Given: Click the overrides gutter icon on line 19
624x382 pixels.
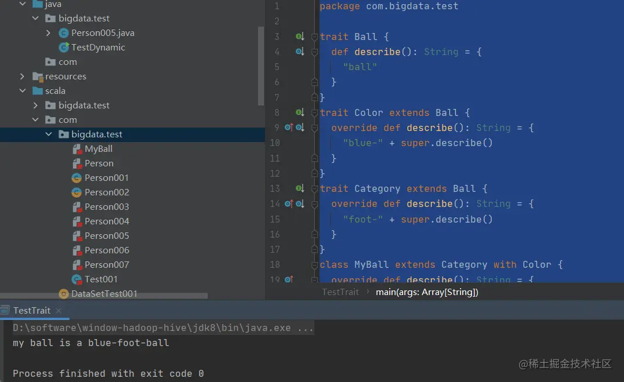Looking at the screenshot, I should point(289,279).
